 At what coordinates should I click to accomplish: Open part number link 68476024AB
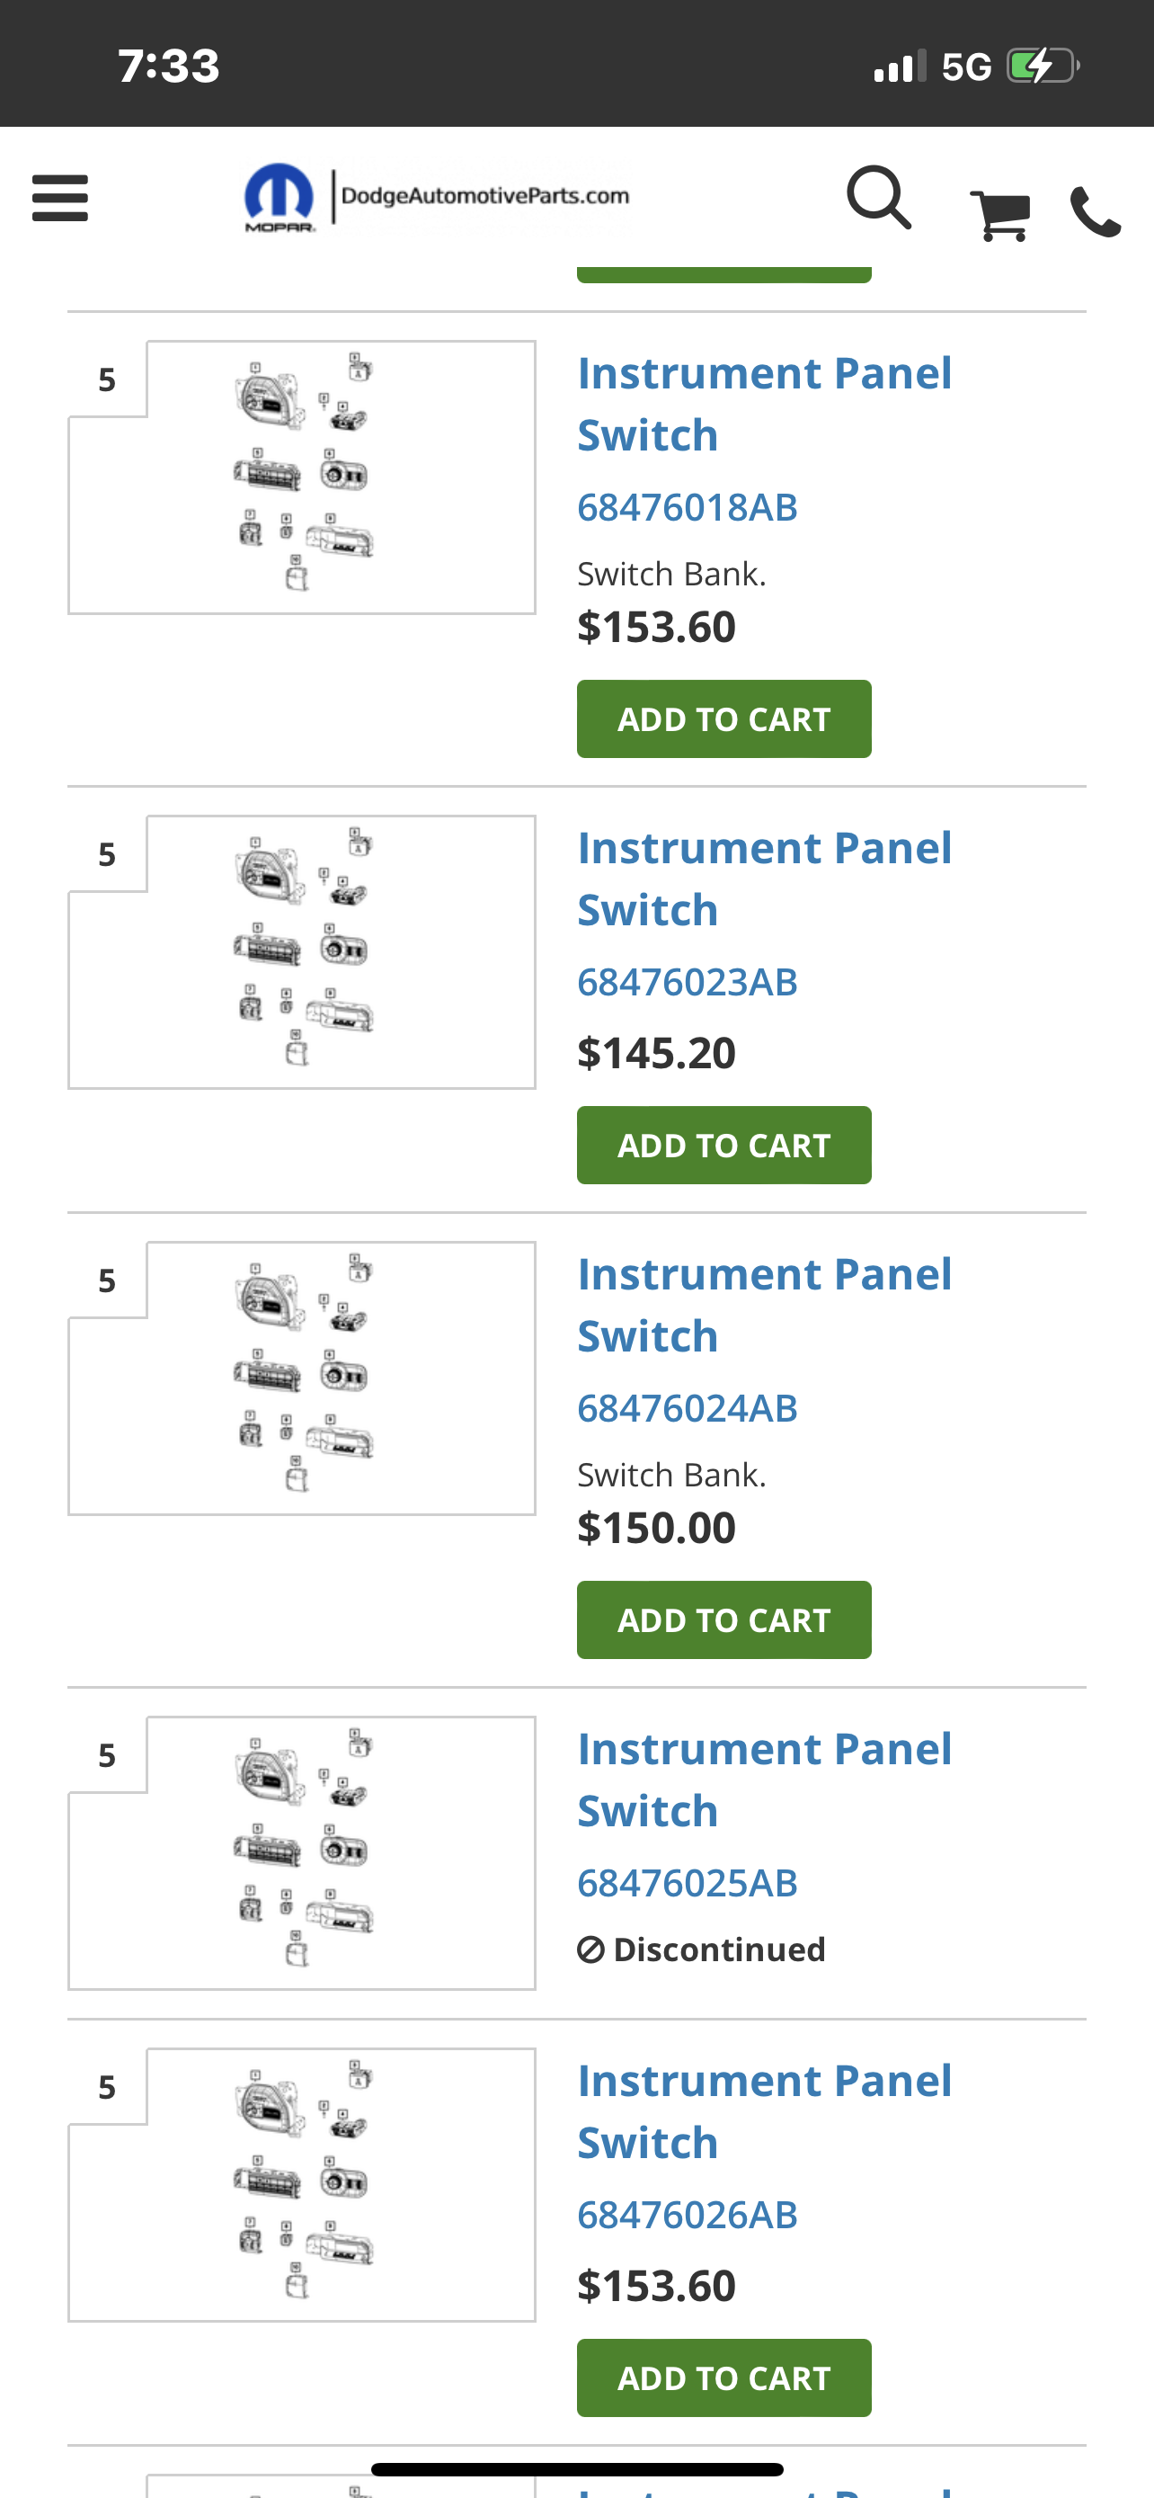[x=687, y=1408]
